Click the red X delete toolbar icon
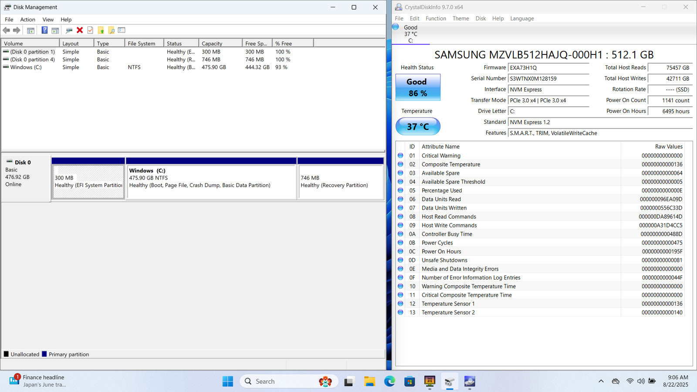This screenshot has width=697, height=392. pyautogui.click(x=80, y=30)
